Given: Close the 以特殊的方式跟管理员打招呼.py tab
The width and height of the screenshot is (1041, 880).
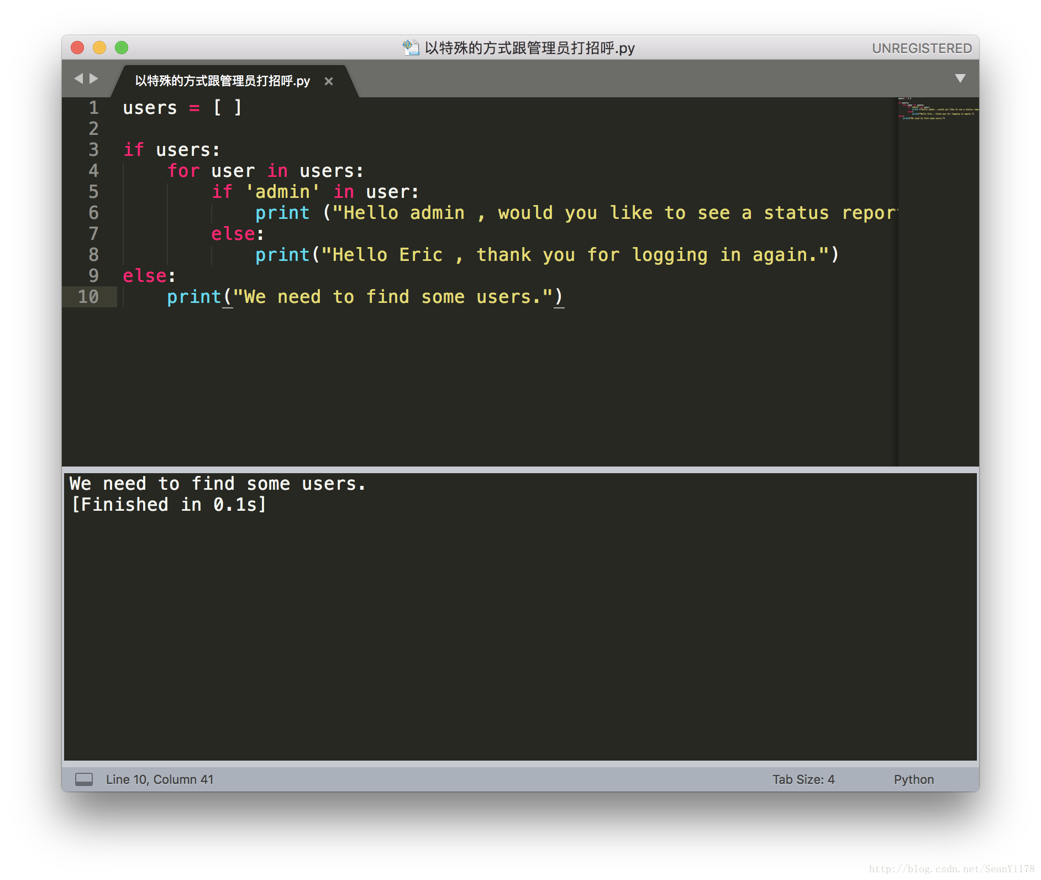Looking at the screenshot, I should [329, 81].
